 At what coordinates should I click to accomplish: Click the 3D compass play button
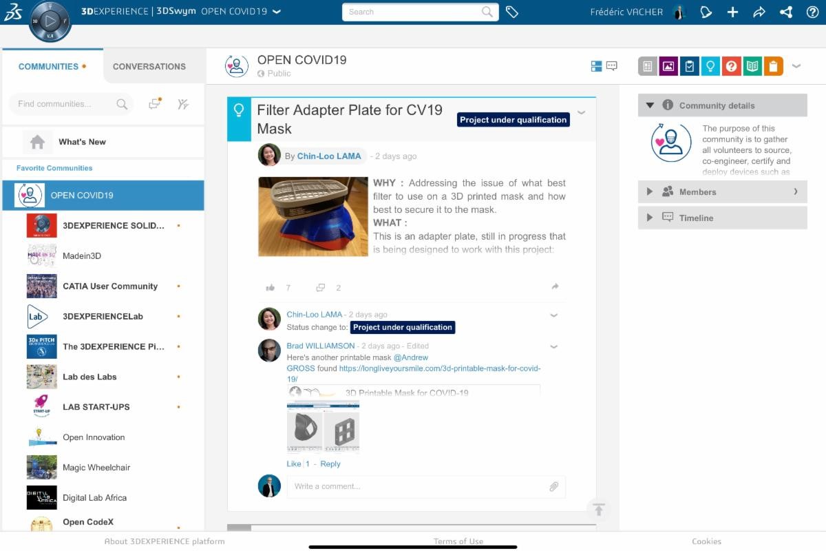(50, 21)
